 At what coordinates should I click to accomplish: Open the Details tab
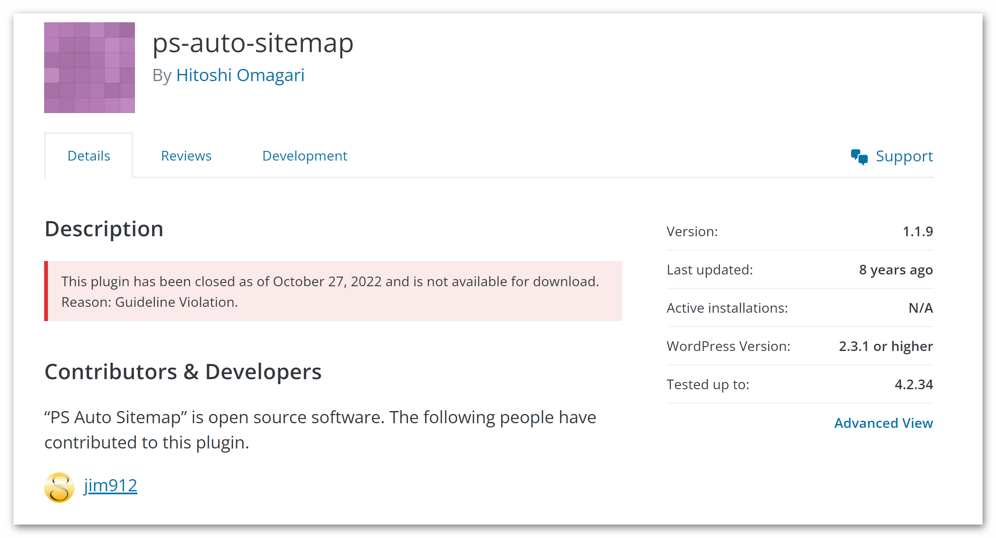click(89, 156)
